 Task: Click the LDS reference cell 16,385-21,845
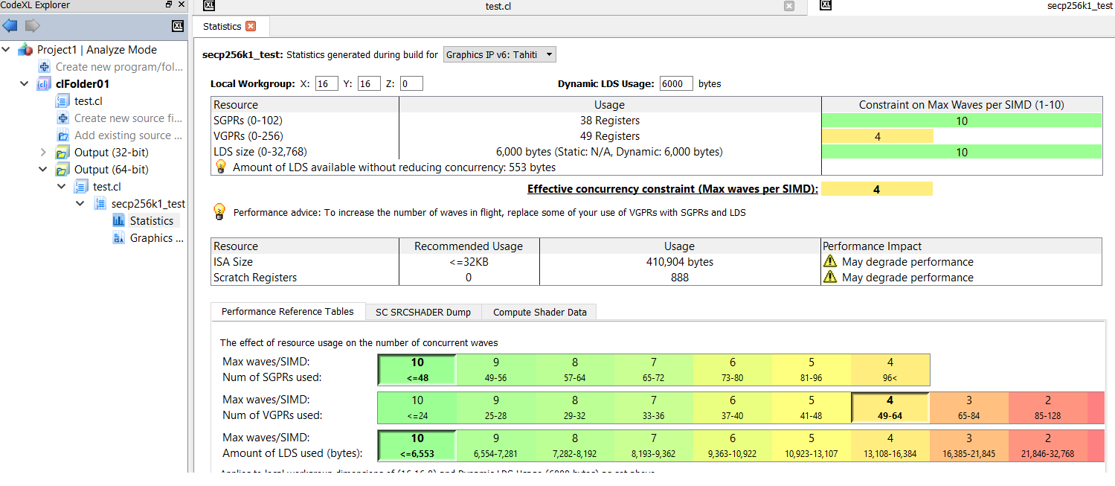pyautogui.click(x=968, y=445)
